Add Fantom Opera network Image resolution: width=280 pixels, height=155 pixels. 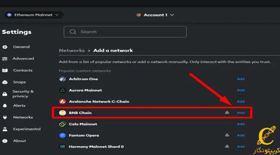tap(240, 135)
